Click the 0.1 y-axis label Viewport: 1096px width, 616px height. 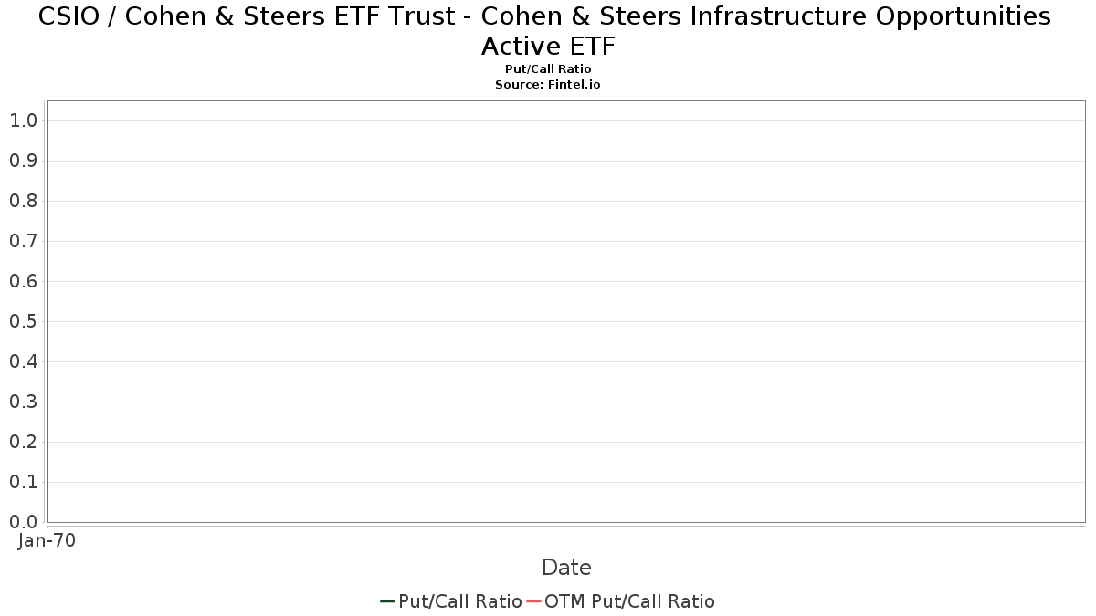point(23,482)
